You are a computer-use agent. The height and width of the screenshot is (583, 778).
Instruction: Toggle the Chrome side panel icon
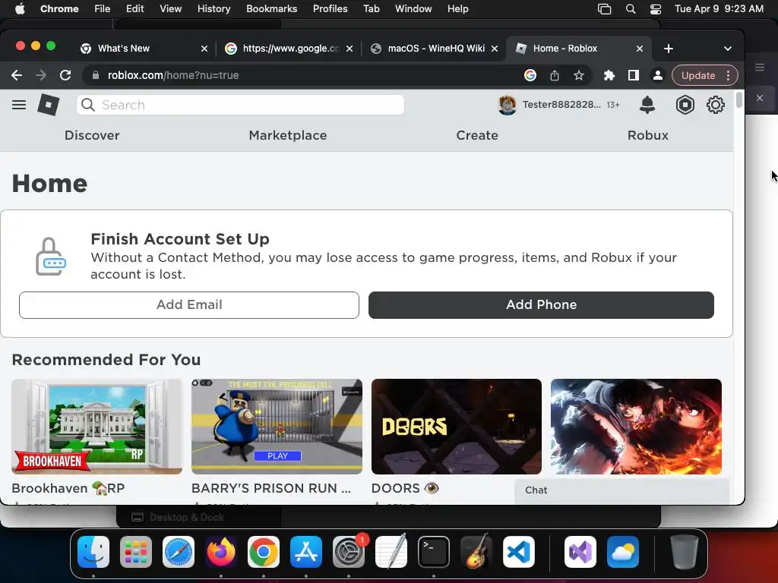(x=633, y=75)
